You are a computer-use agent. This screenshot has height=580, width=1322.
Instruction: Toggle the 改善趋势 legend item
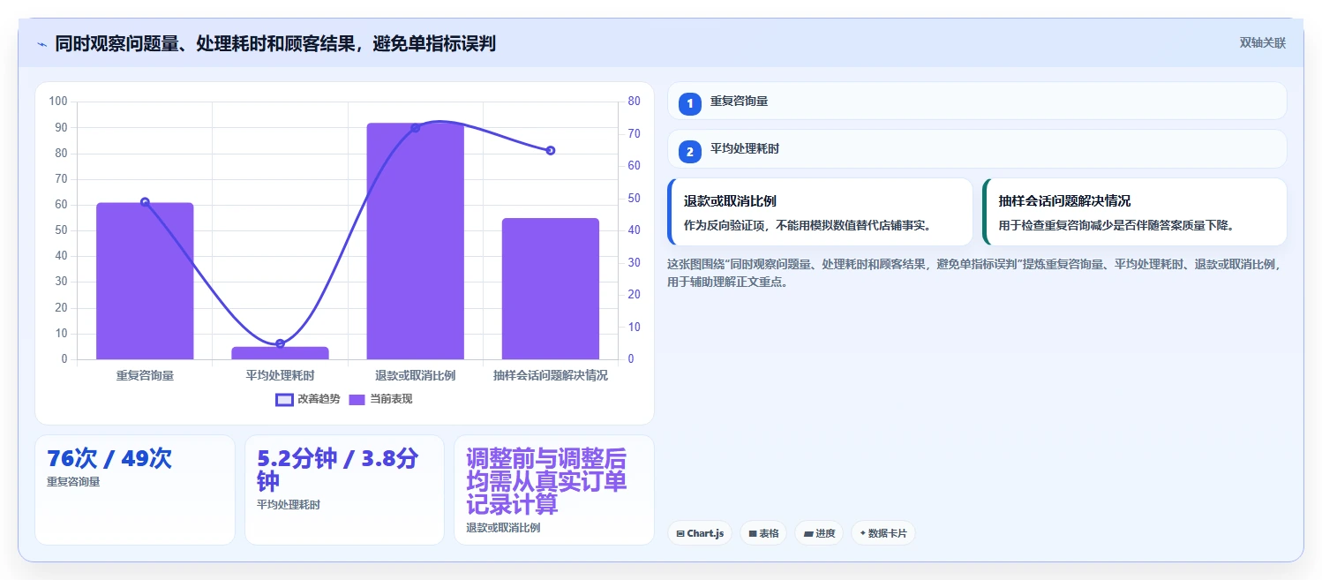pos(307,399)
